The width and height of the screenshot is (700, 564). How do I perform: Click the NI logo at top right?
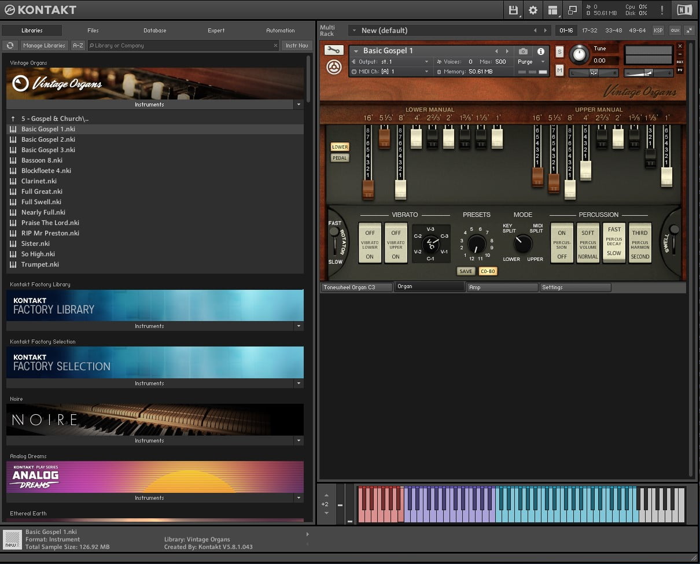point(684,10)
